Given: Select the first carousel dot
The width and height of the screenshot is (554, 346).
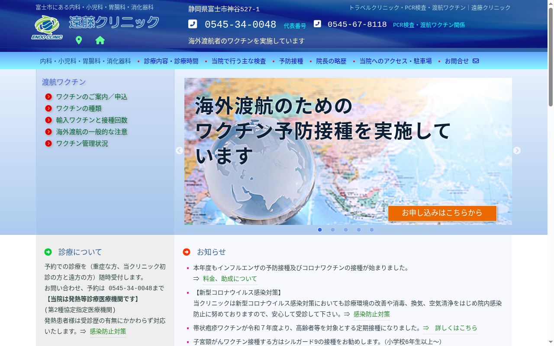Looking at the screenshot, I should tap(320, 230).
